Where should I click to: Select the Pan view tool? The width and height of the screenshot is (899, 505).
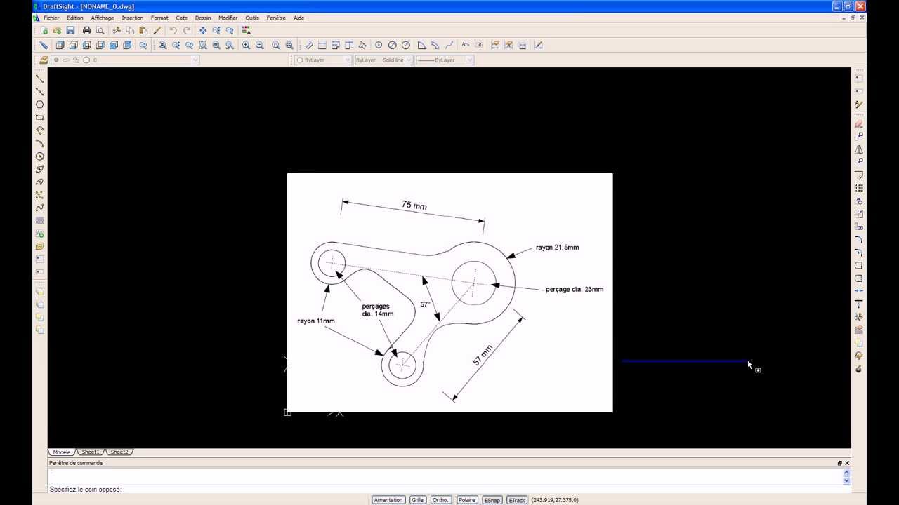(203, 30)
